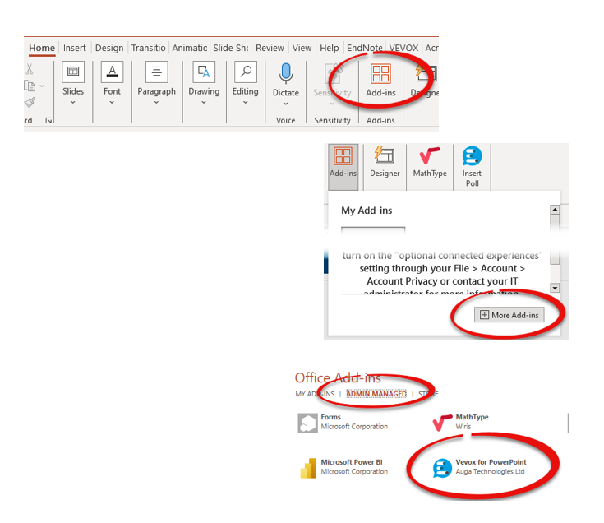Click the Microsoft Power BI add-in icon
The width and height of the screenshot is (604, 523).
coord(308,468)
